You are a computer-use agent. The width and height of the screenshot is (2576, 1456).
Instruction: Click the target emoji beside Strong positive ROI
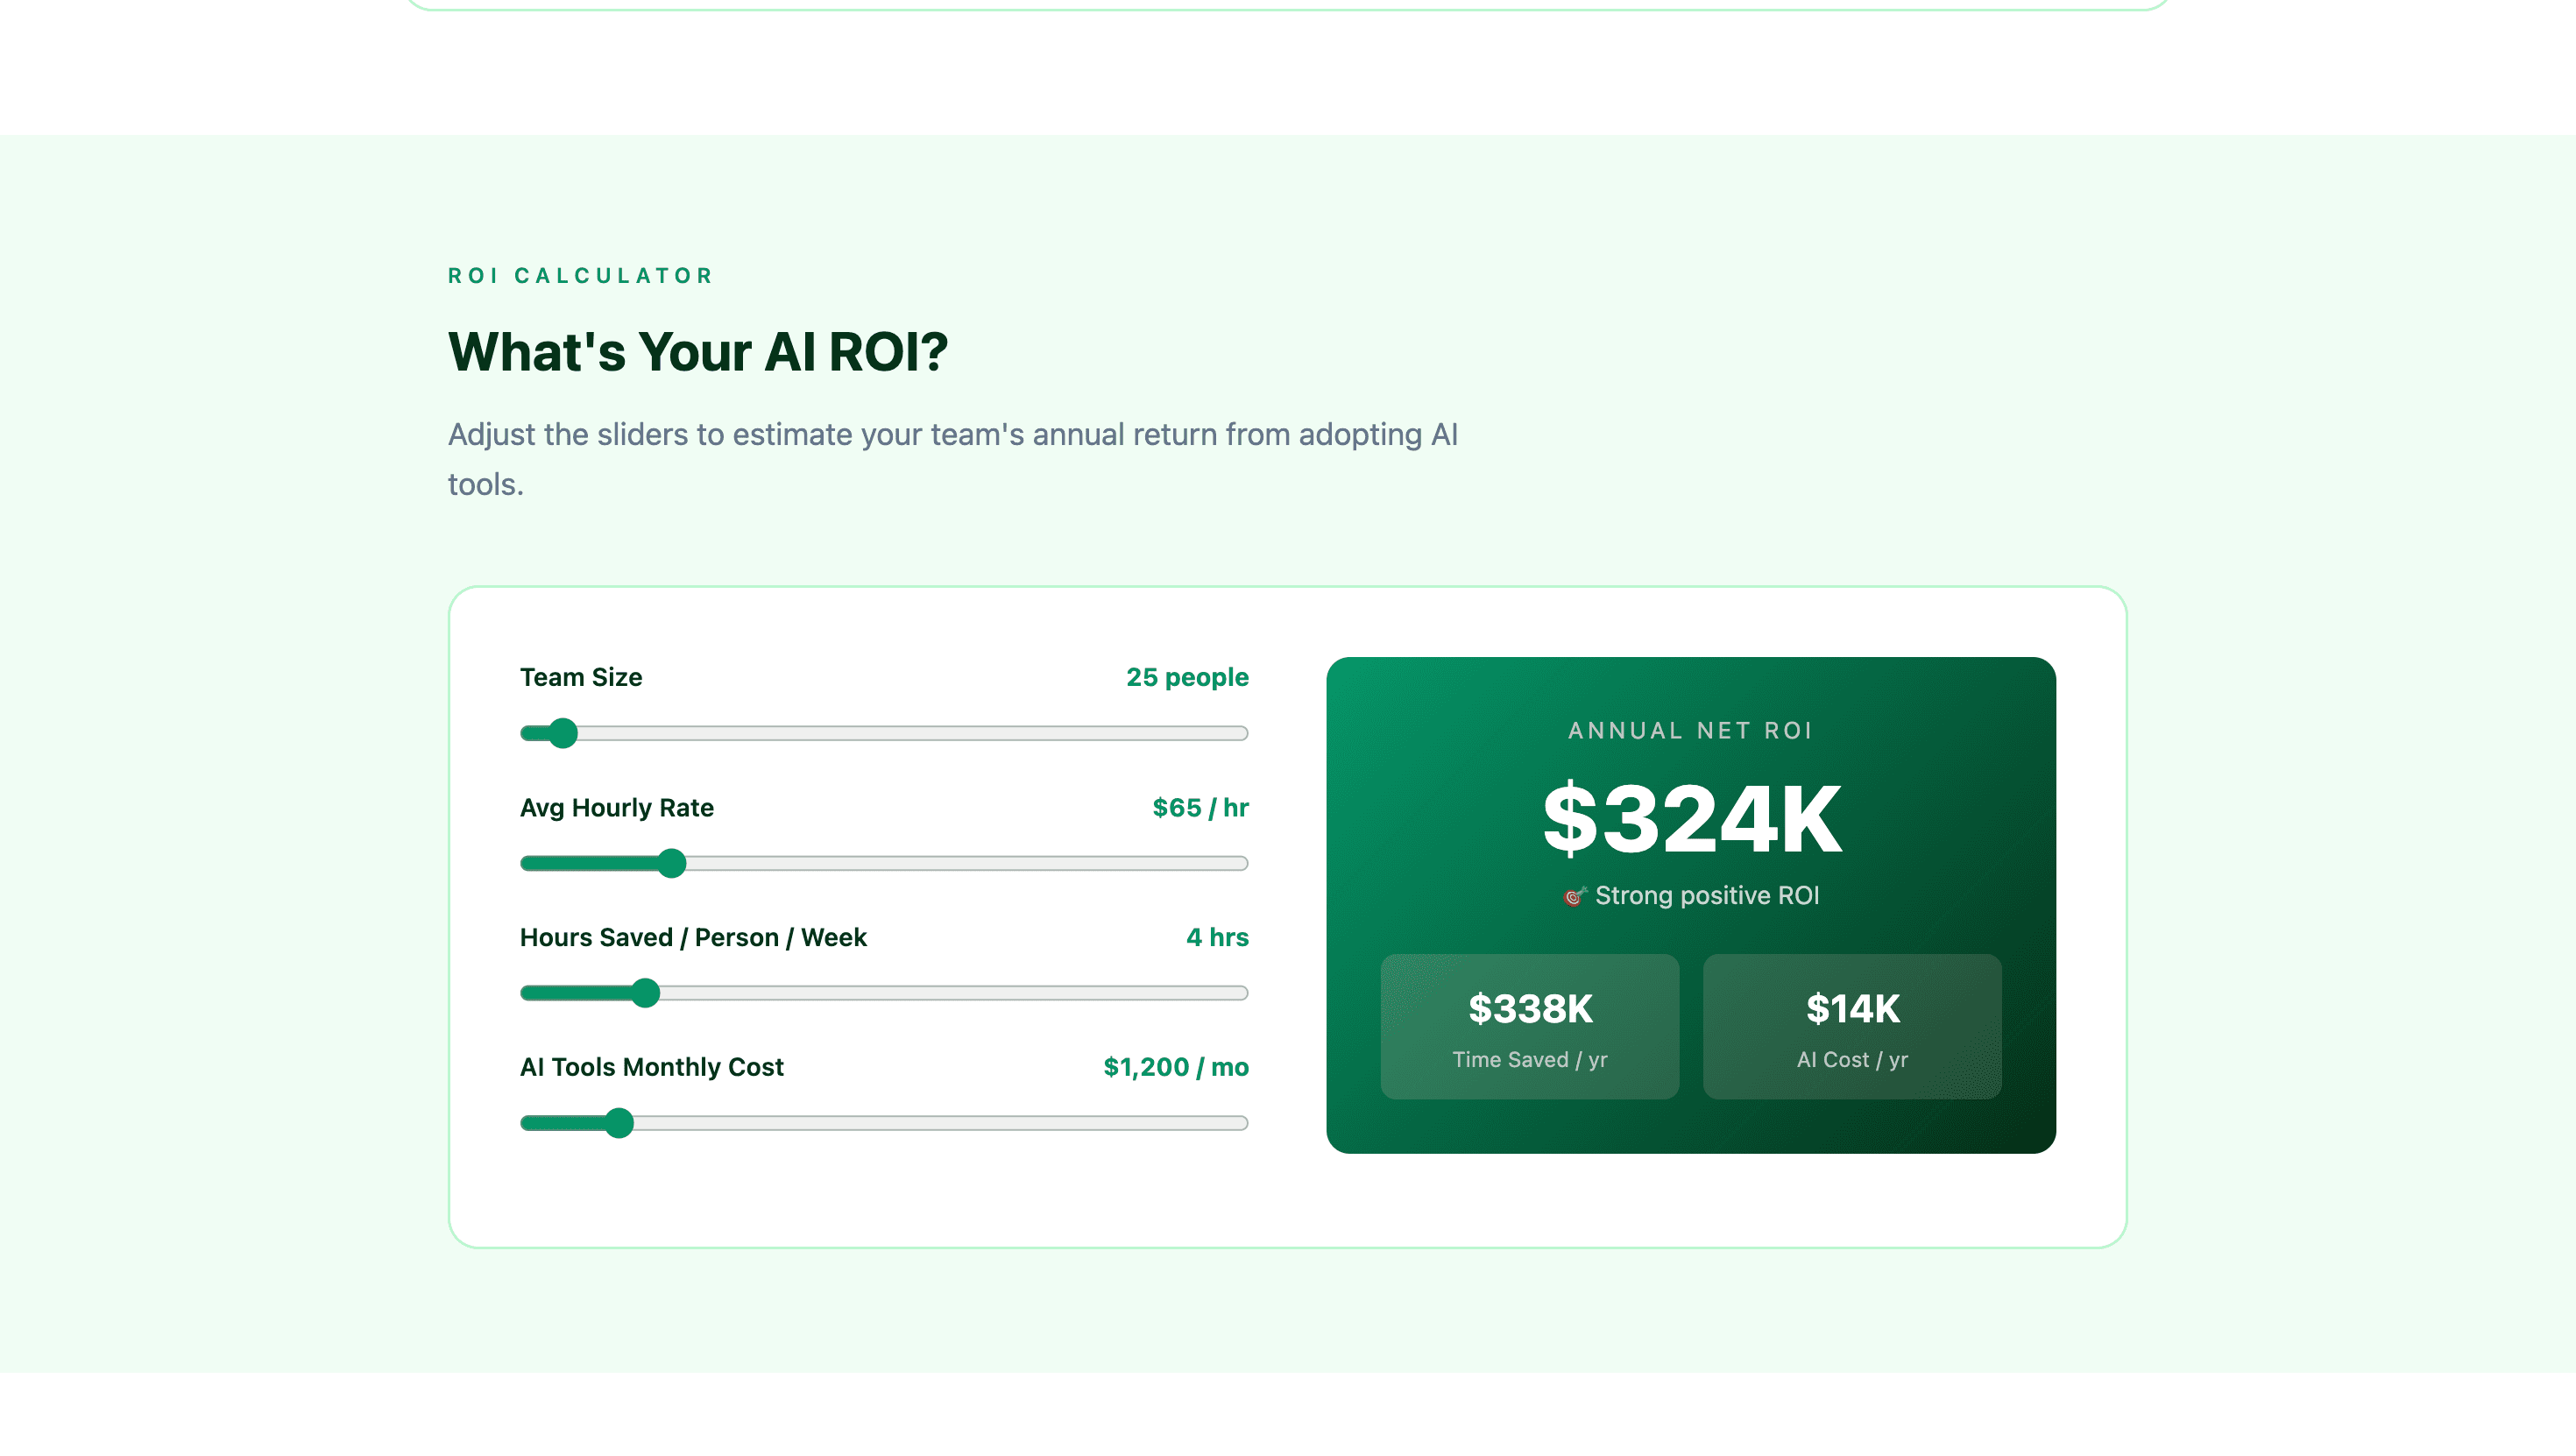[1574, 896]
